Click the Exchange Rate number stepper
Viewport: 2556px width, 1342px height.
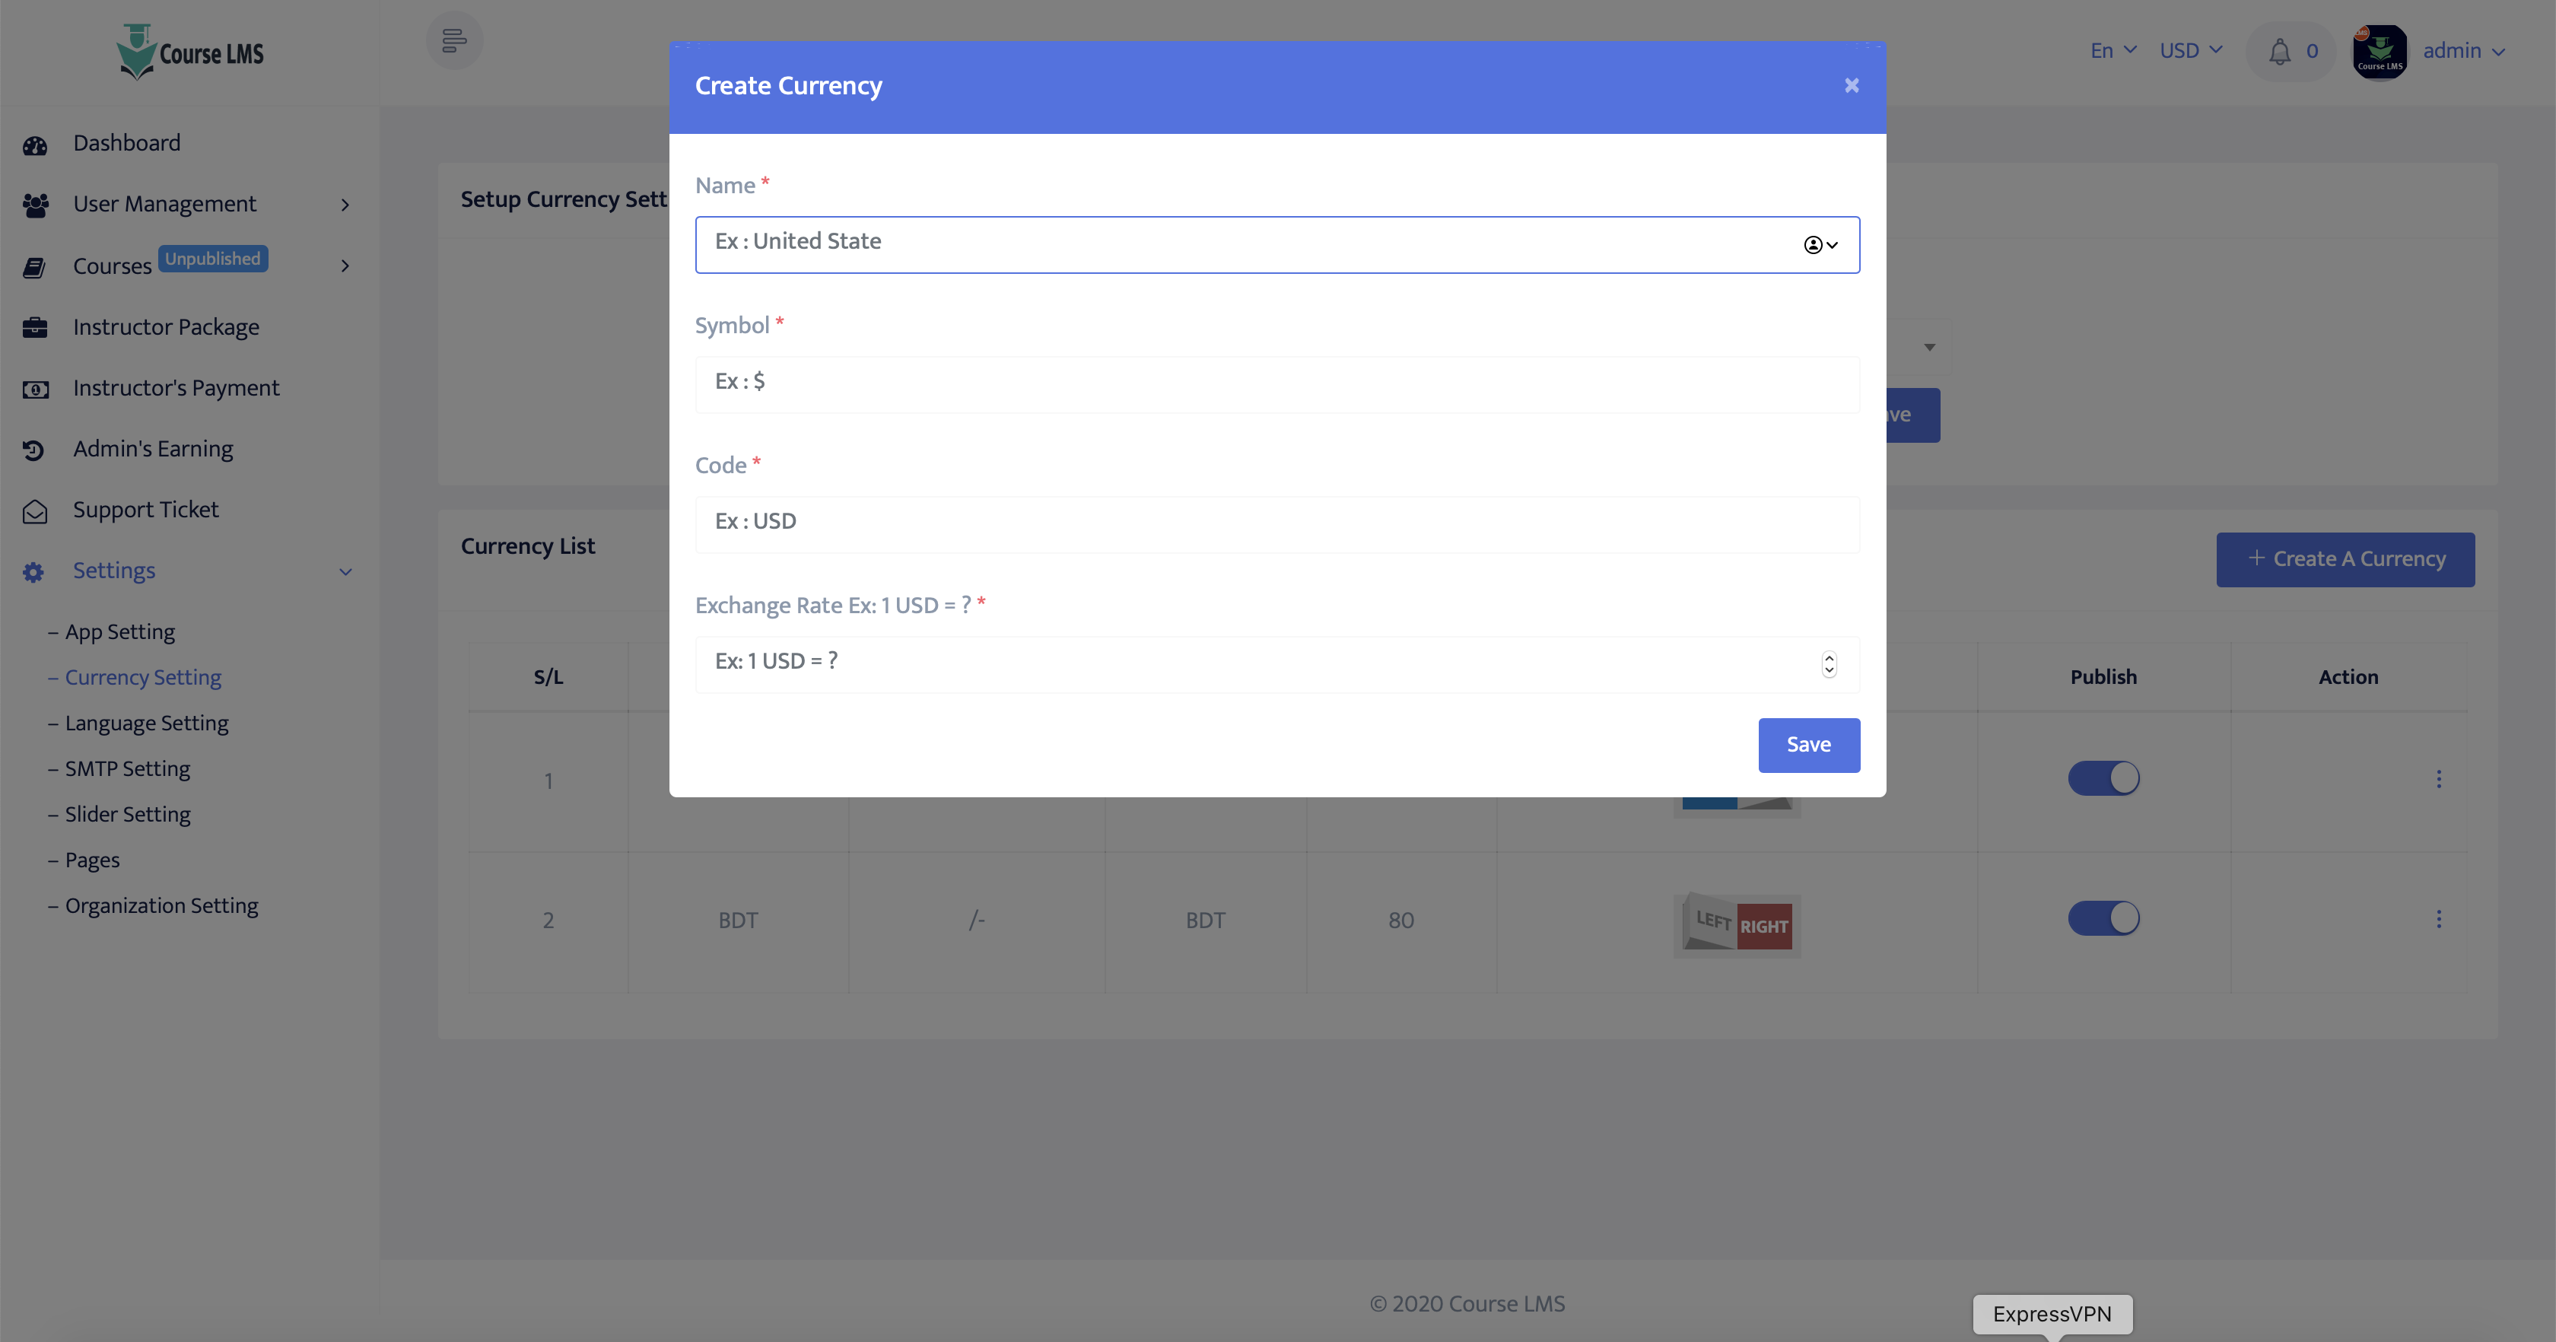click(1829, 664)
